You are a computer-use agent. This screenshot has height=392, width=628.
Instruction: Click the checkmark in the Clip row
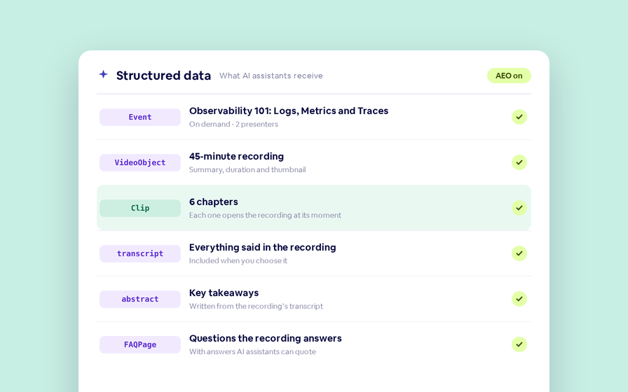pos(519,208)
